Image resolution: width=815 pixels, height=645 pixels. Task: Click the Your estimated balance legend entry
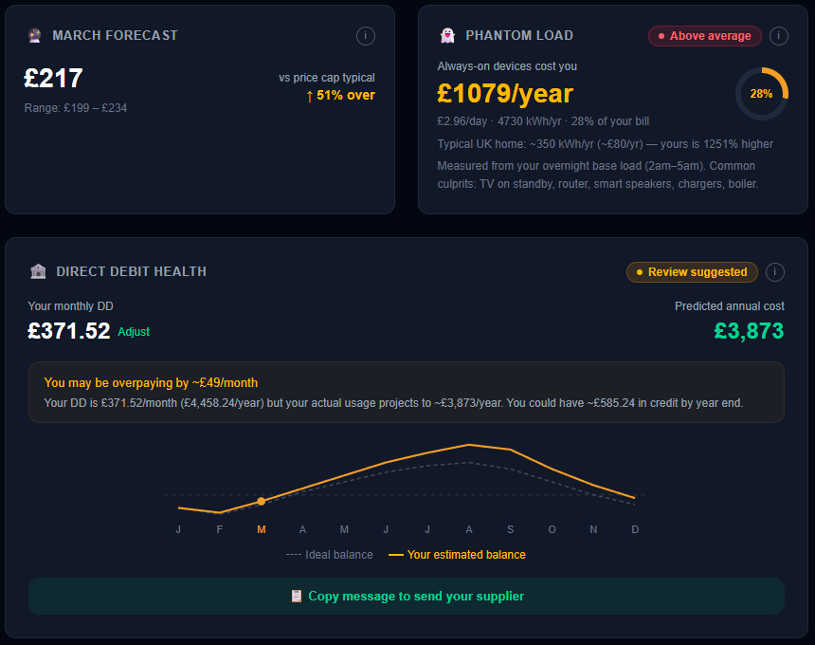tap(457, 555)
